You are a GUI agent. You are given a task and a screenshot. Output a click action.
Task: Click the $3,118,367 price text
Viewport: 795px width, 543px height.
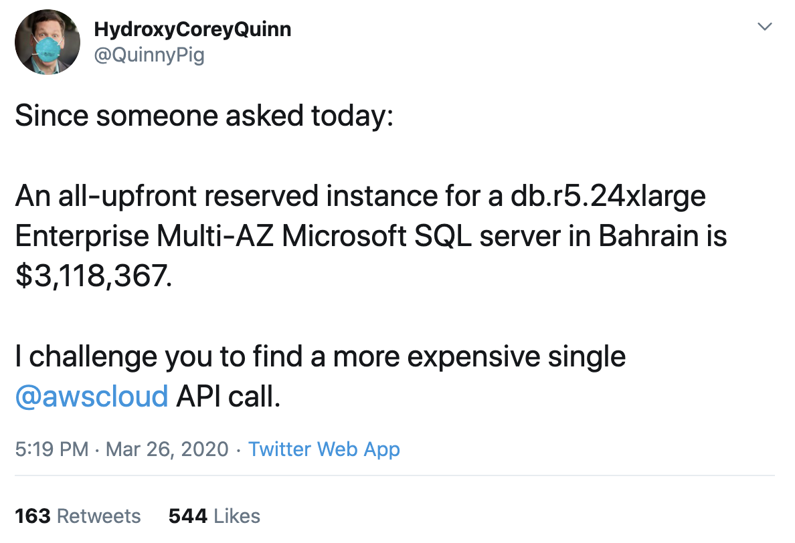pyautogui.click(x=93, y=276)
